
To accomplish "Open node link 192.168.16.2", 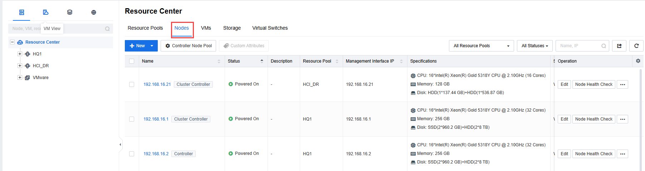I will tap(156, 154).
